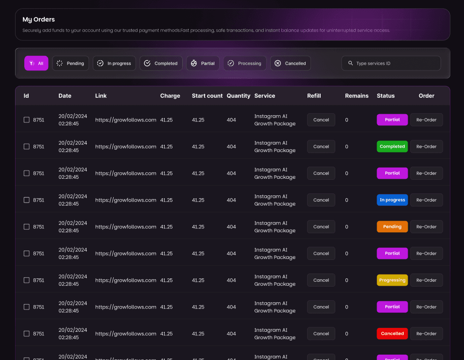Select the All filter tab

click(x=36, y=63)
